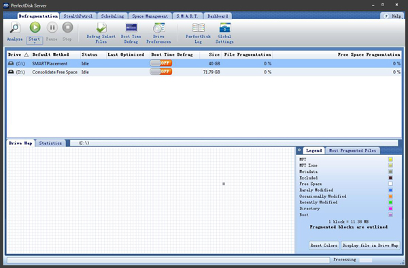Start defragmentation with the green play icon
Image resolution: width=408 pixels, height=268 pixels.
(x=35, y=27)
